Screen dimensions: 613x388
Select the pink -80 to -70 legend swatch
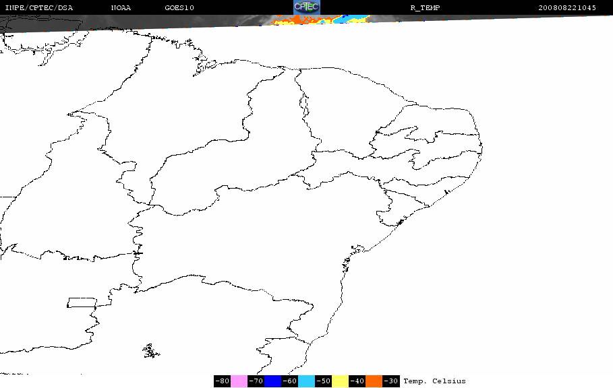coord(239,381)
